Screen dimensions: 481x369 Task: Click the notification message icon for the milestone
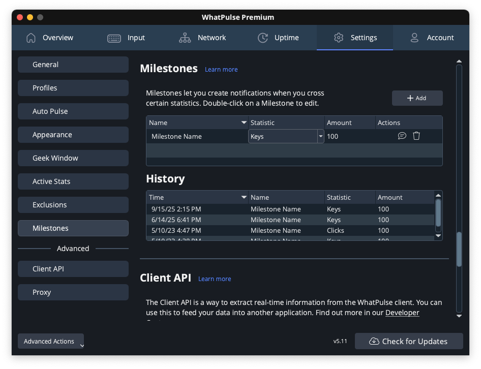click(x=402, y=136)
